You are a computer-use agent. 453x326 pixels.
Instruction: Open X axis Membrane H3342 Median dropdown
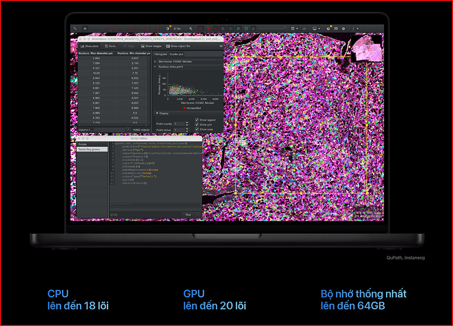click(x=188, y=61)
